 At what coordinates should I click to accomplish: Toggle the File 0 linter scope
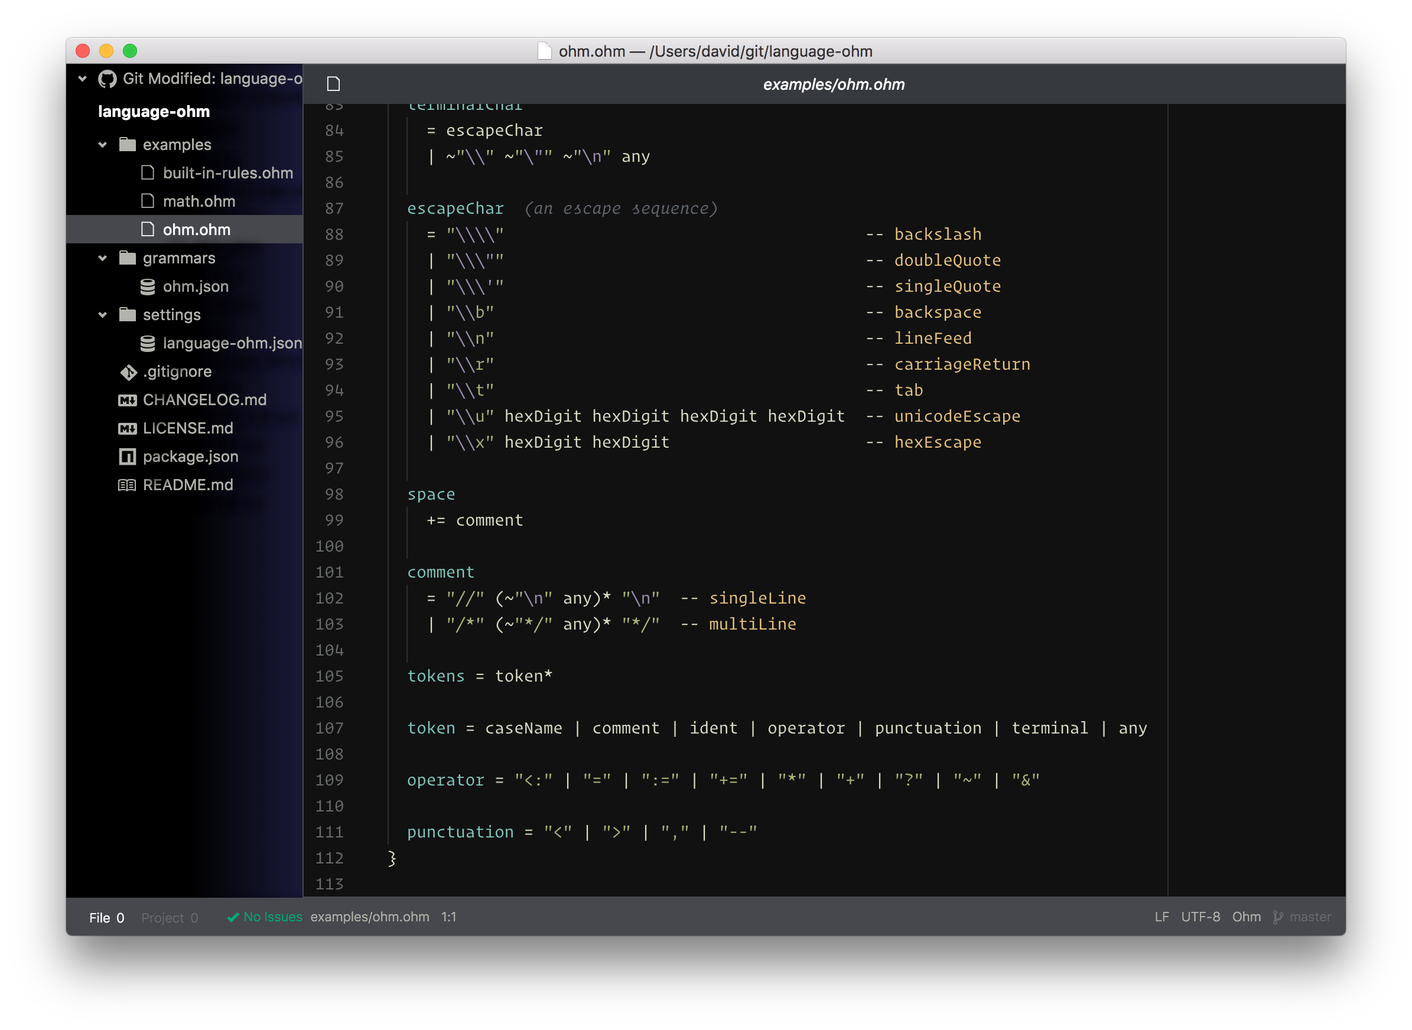tap(107, 918)
